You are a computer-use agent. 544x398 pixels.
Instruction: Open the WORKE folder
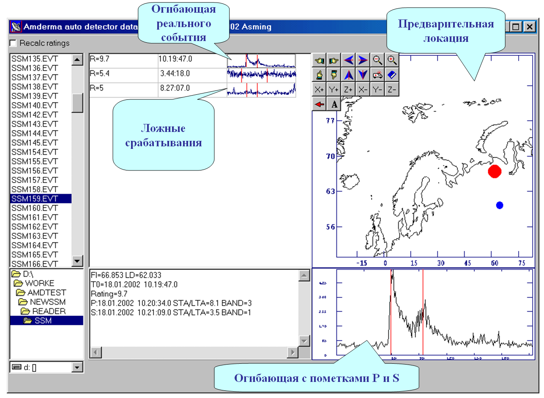coord(34,283)
